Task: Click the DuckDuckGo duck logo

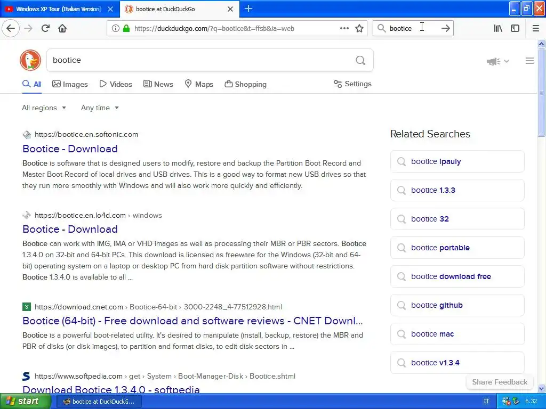Action: pos(30,60)
